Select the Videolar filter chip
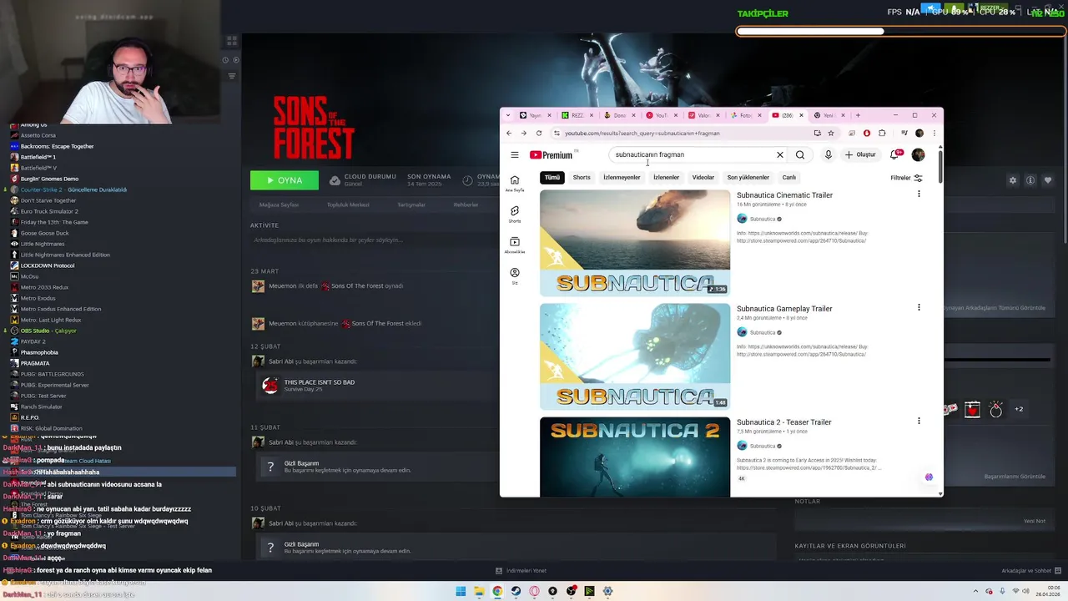This screenshot has height=601, width=1068. click(703, 177)
